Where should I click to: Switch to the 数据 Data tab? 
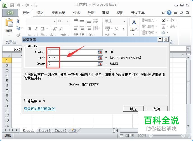[x=91, y=13]
